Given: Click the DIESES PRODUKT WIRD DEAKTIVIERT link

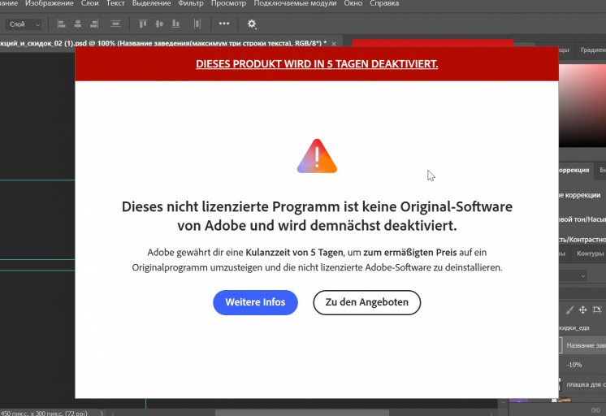Looking at the screenshot, I should point(317,64).
